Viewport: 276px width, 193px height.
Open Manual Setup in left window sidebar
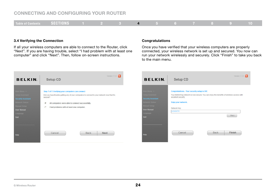[21, 106]
